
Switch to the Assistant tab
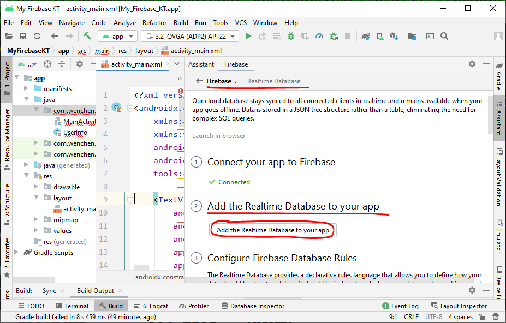[201, 64]
